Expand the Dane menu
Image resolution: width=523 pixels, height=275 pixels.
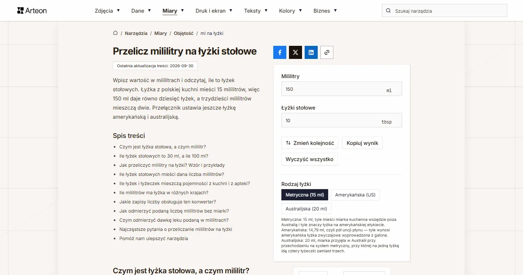[141, 11]
